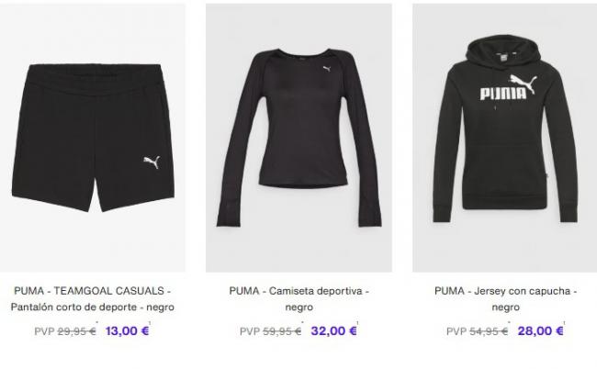Screen dimensions: 597x369
Task: Open the black Puma hoodie product image
Action: [x=505, y=138]
